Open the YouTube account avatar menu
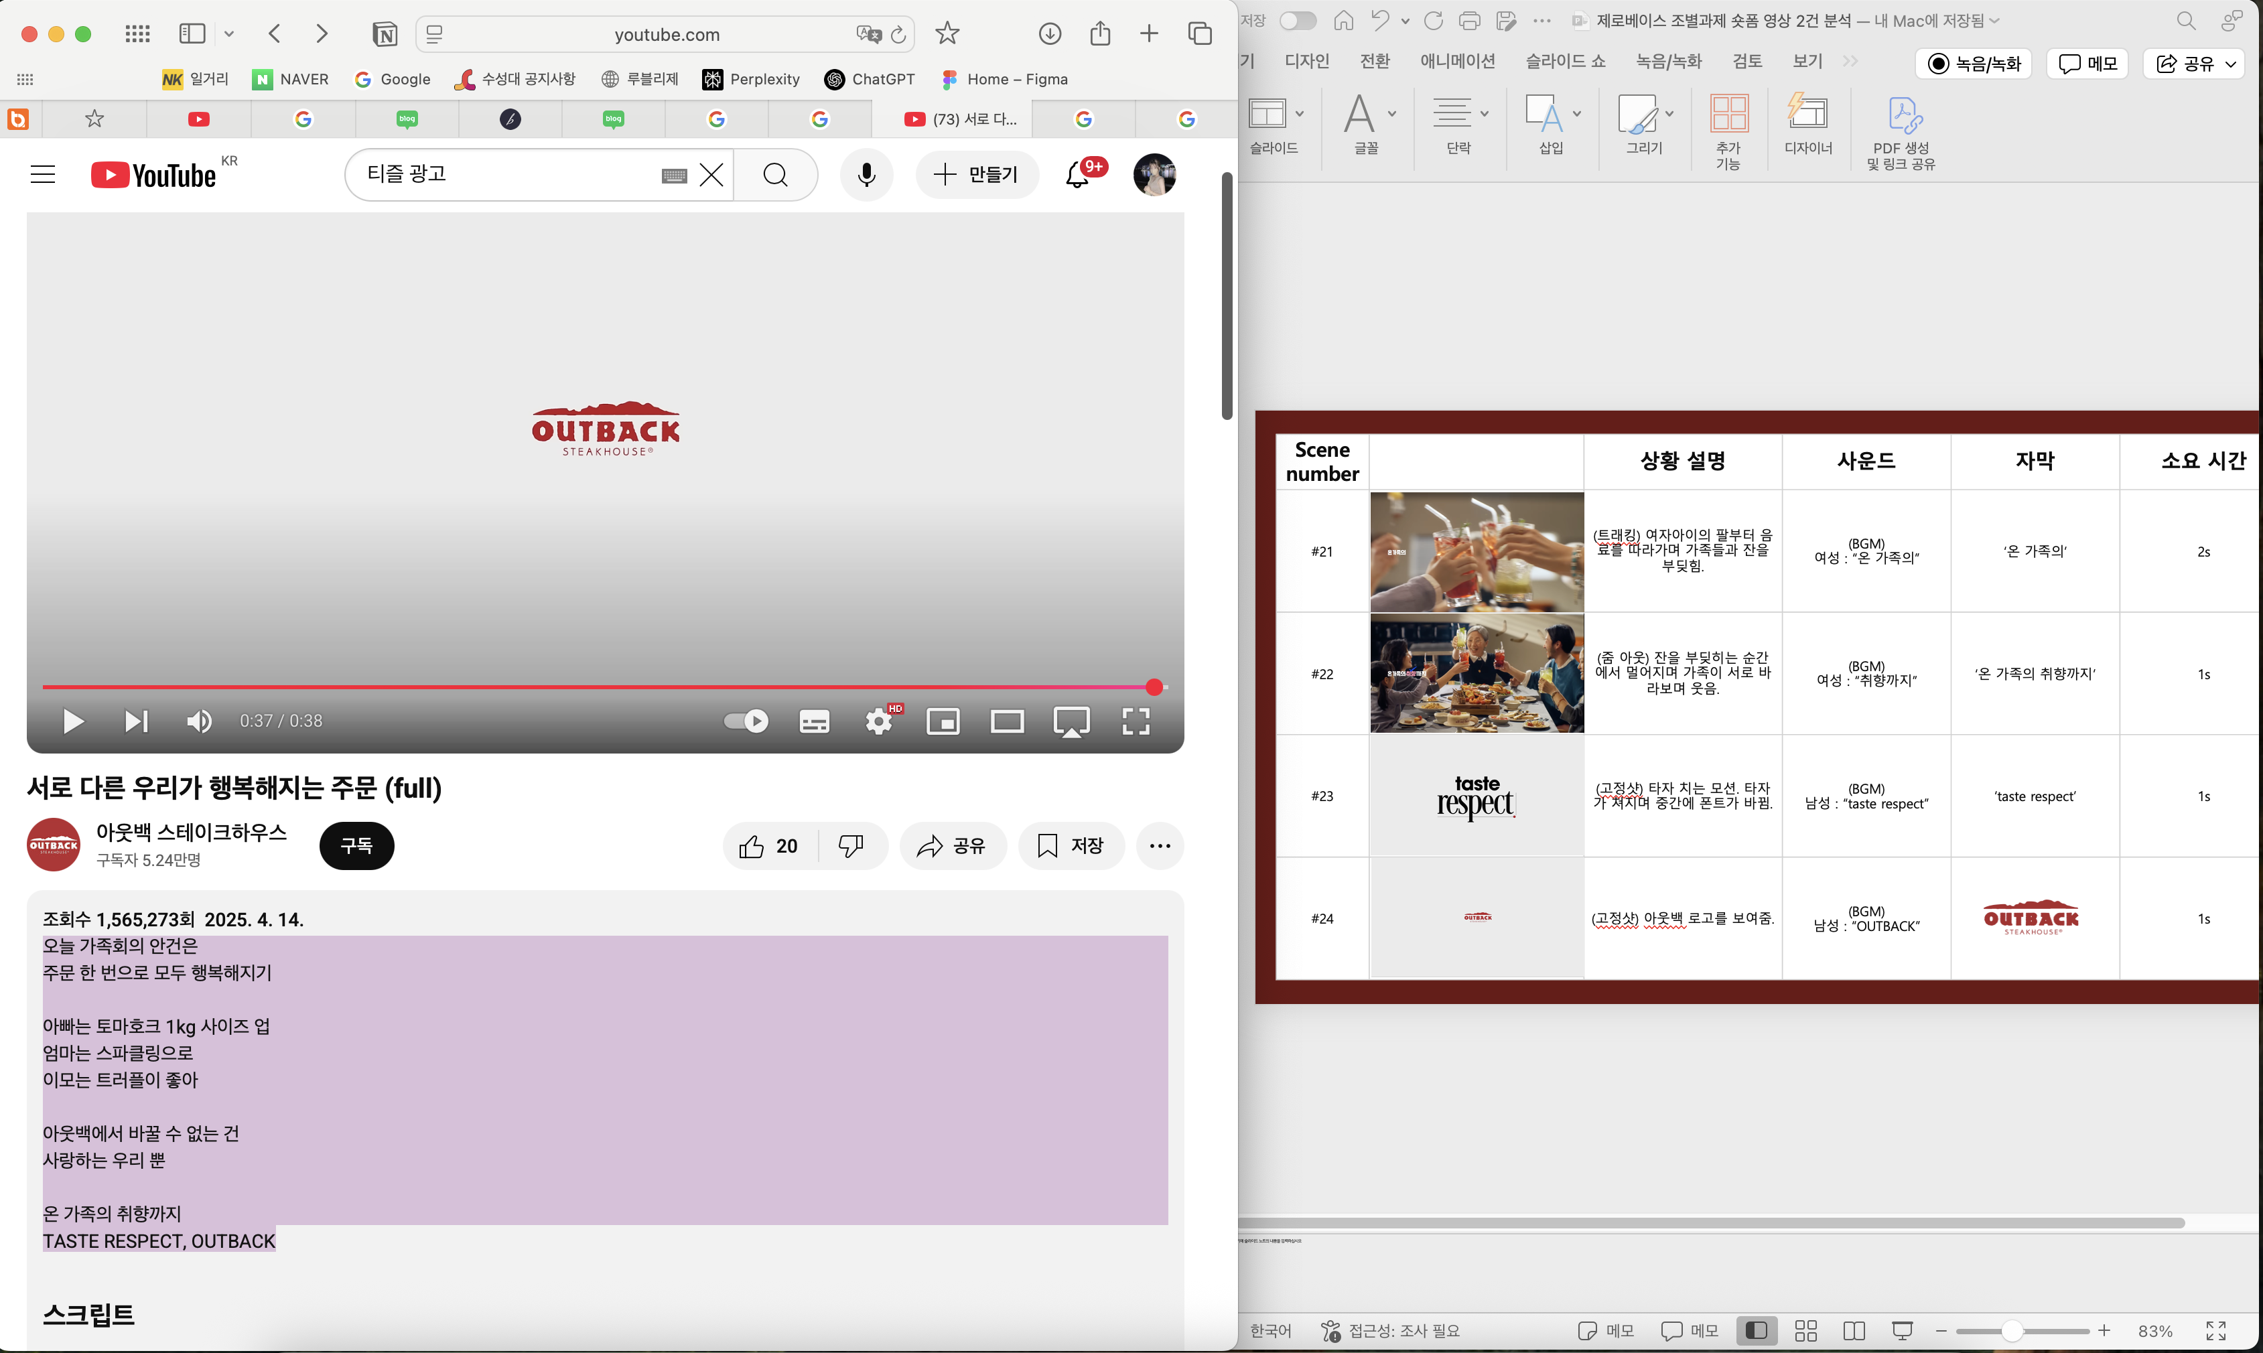This screenshot has height=1353, width=2263. coord(1154,174)
